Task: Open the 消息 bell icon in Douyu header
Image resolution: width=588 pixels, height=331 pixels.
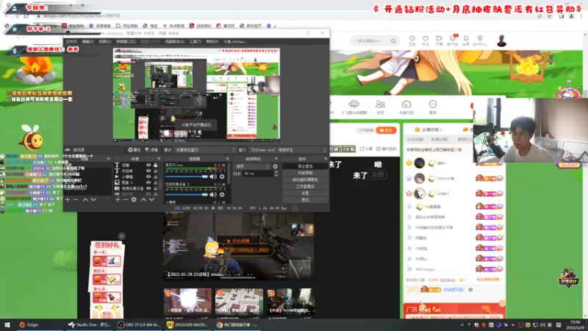Action: pyautogui.click(x=466, y=40)
